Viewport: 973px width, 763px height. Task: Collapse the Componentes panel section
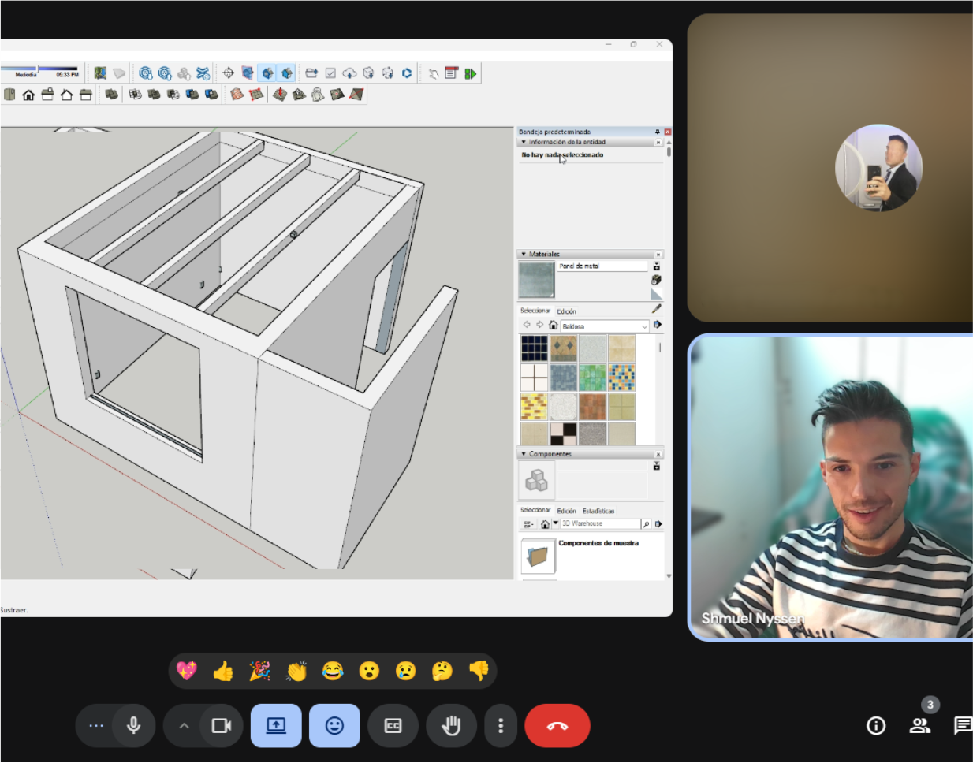click(524, 454)
